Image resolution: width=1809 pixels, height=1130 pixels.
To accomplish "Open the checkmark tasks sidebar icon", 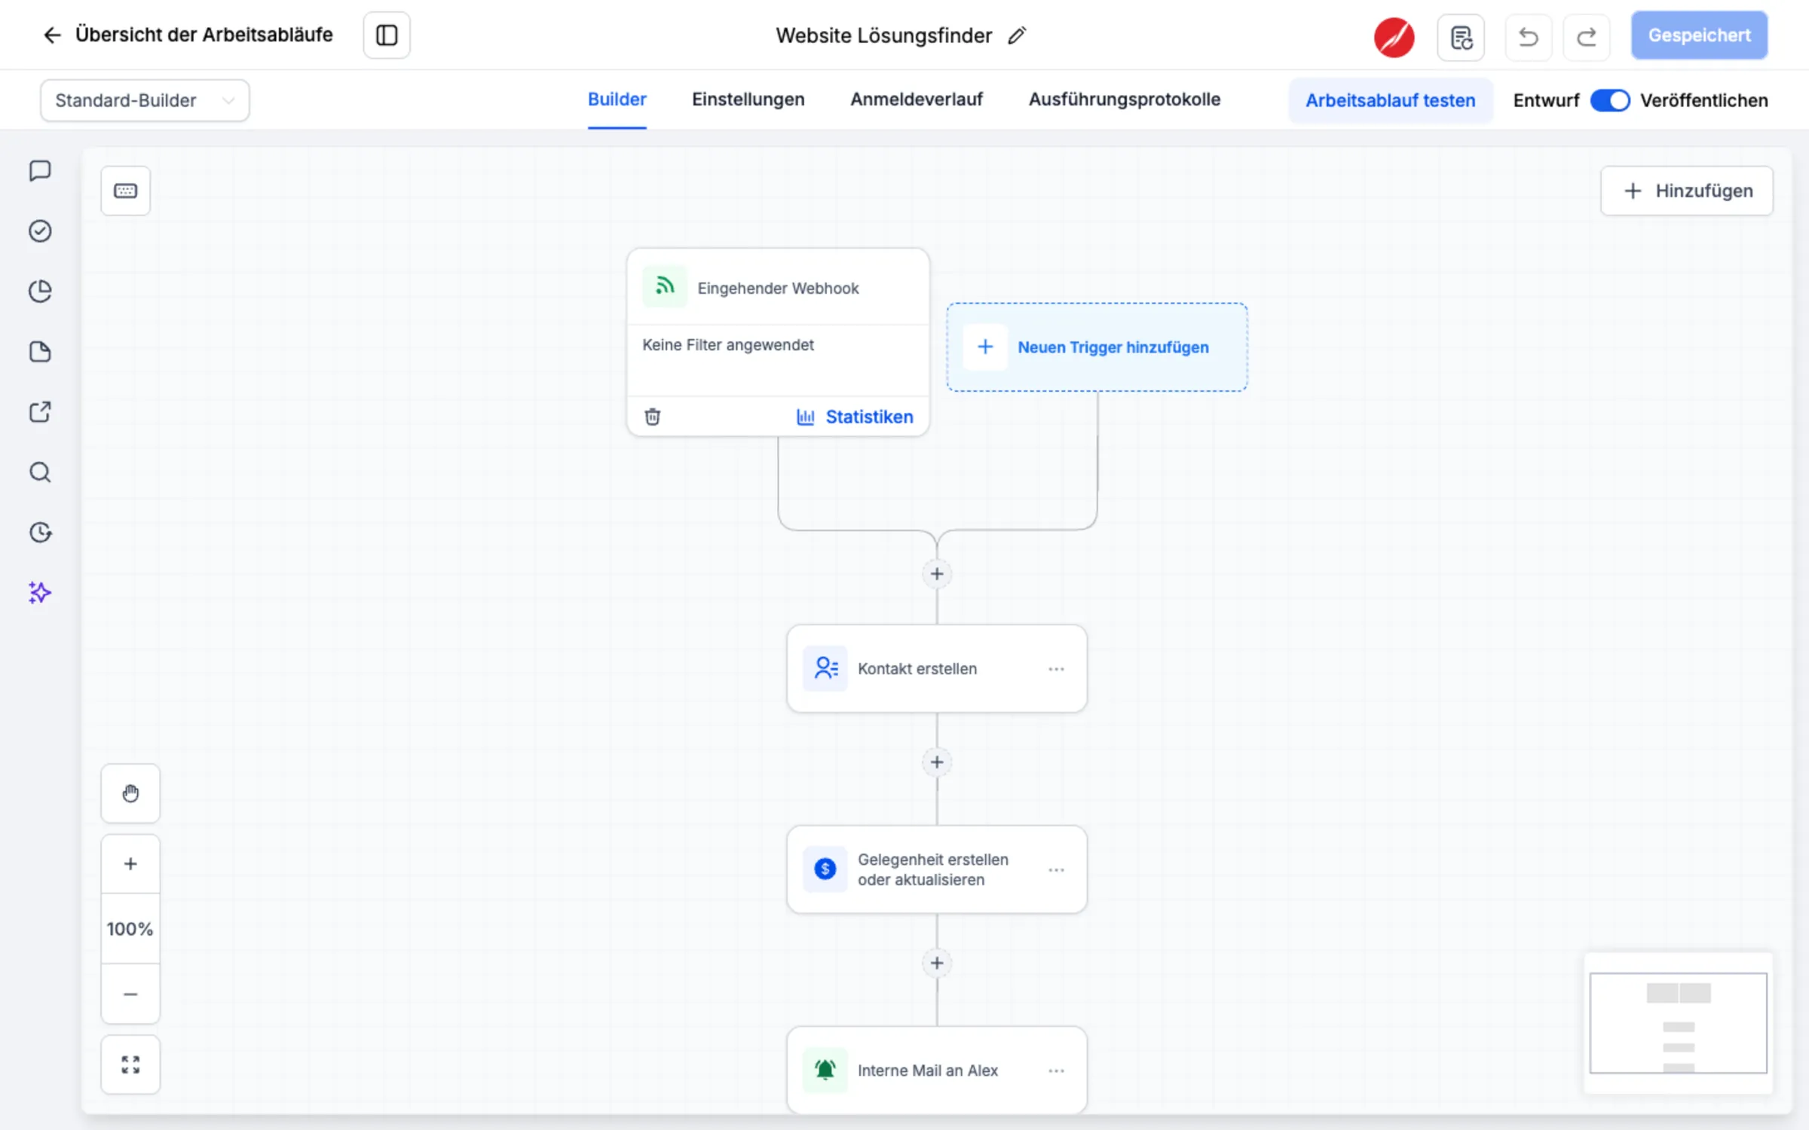I will tap(40, 231).
